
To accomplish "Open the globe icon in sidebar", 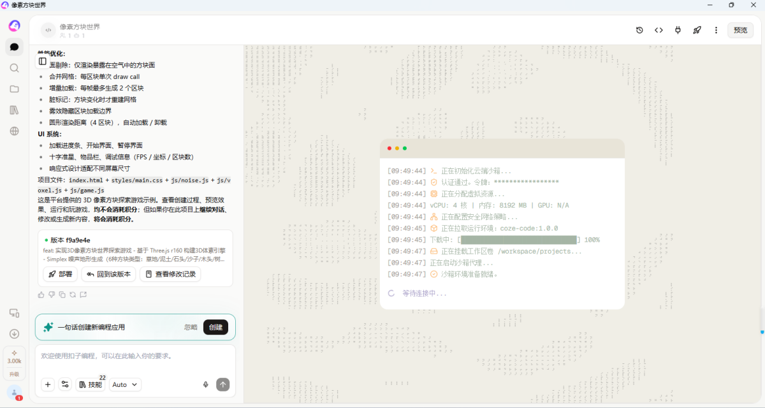I will pyautogui.click(x=14, y=131).
